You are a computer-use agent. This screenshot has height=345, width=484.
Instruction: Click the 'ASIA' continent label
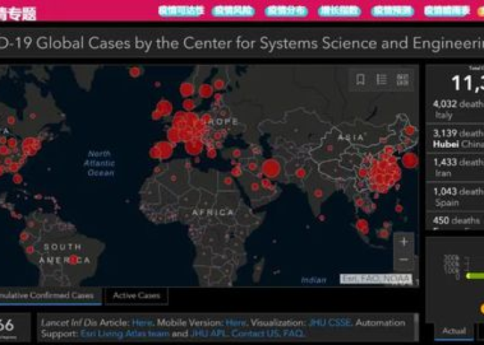(351, 137)
